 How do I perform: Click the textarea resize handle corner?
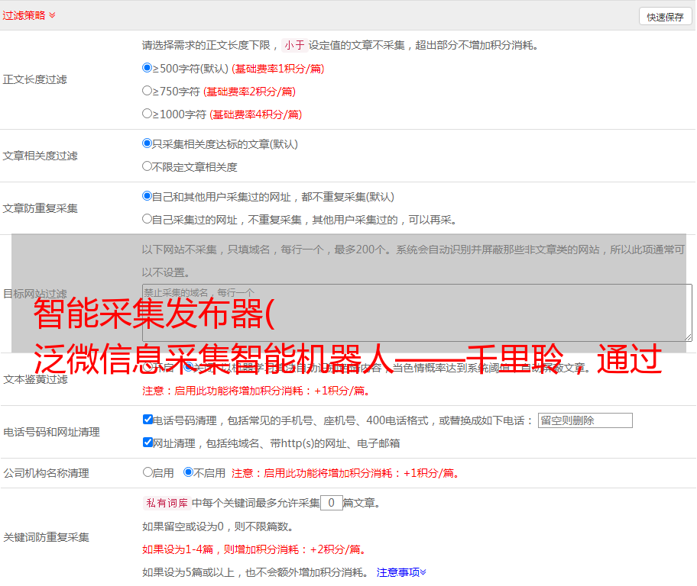click(x=688, y=336)
